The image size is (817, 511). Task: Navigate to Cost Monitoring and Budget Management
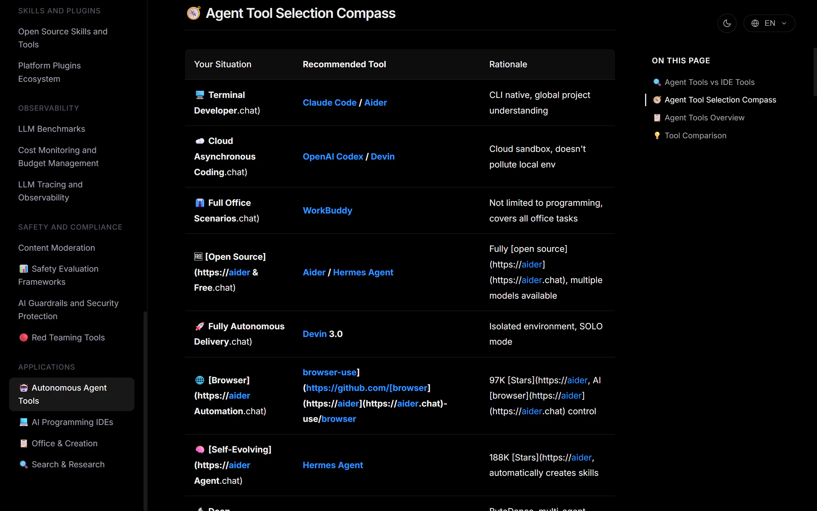[58, 156]
